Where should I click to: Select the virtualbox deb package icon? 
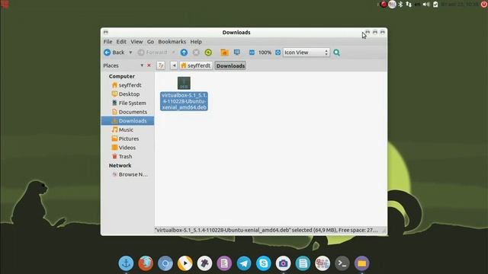[x=184, y=83]
